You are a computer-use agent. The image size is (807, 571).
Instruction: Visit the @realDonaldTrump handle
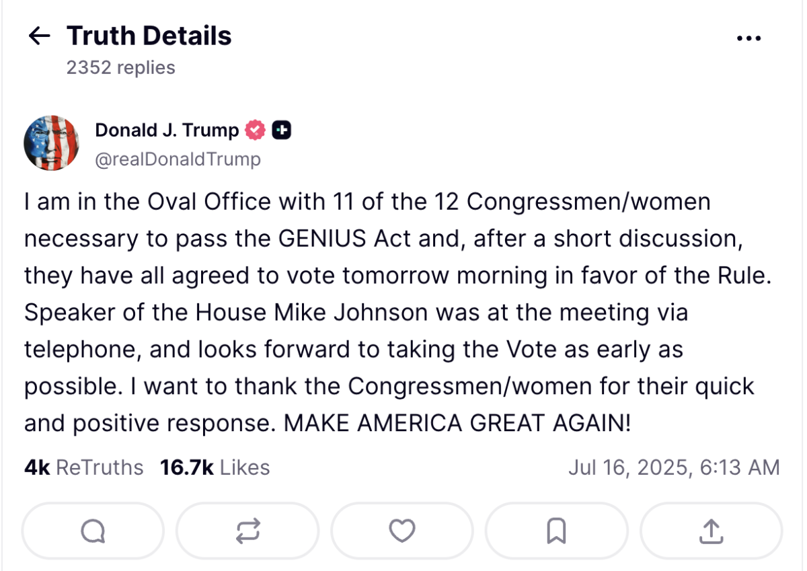tap(177, 159)
